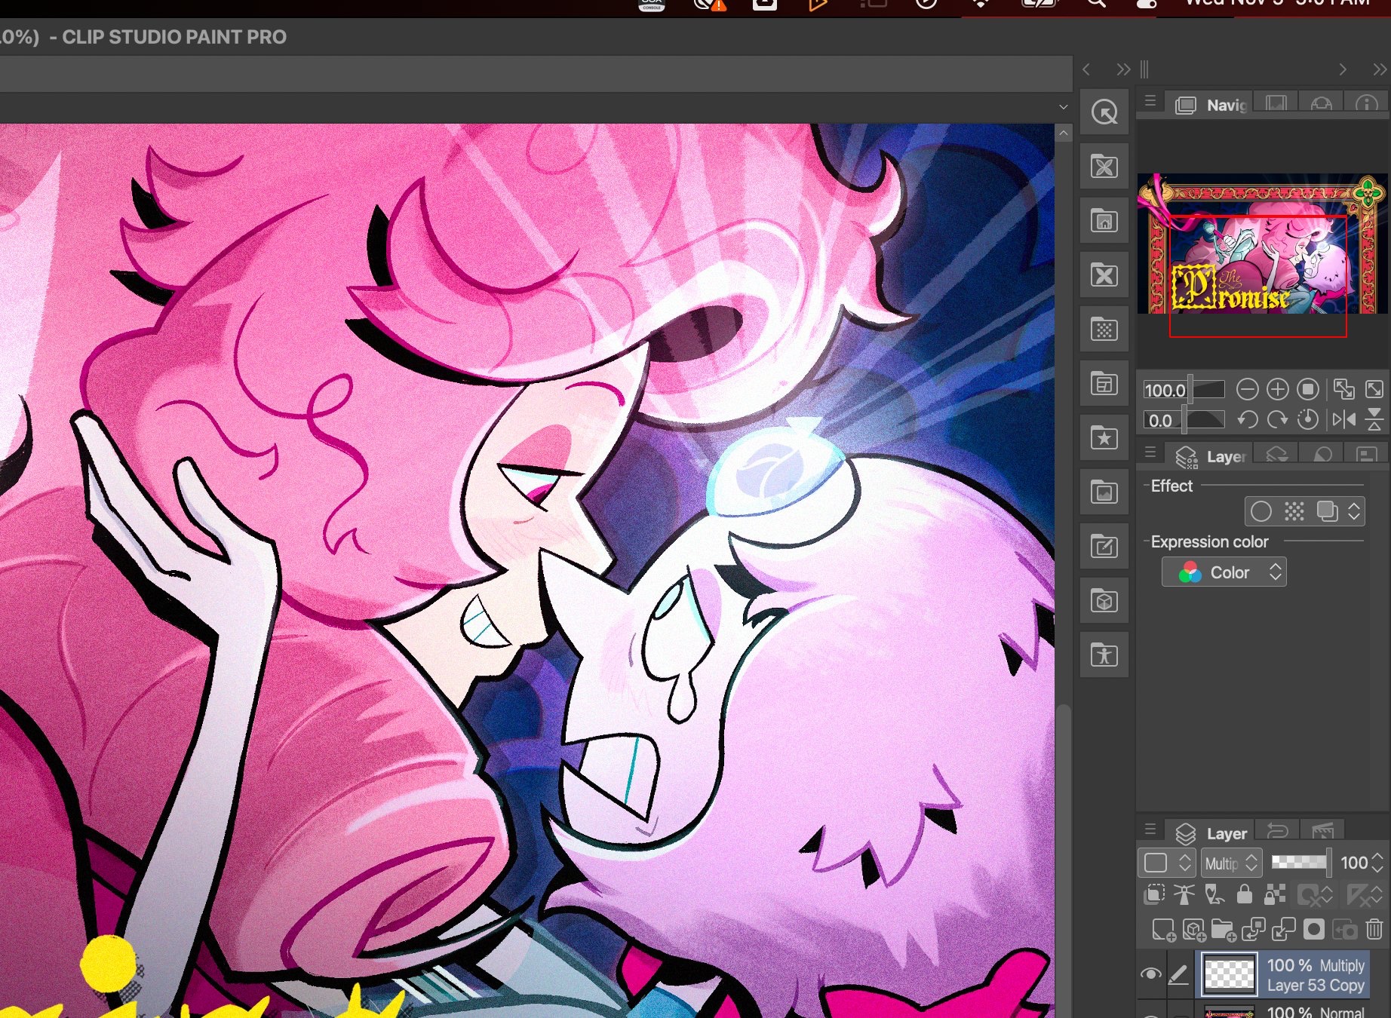Viewport: 1391px width, 1018px height.
Task: Flip the canvas horizontally in Navigator
Action: coord(1343,419)
